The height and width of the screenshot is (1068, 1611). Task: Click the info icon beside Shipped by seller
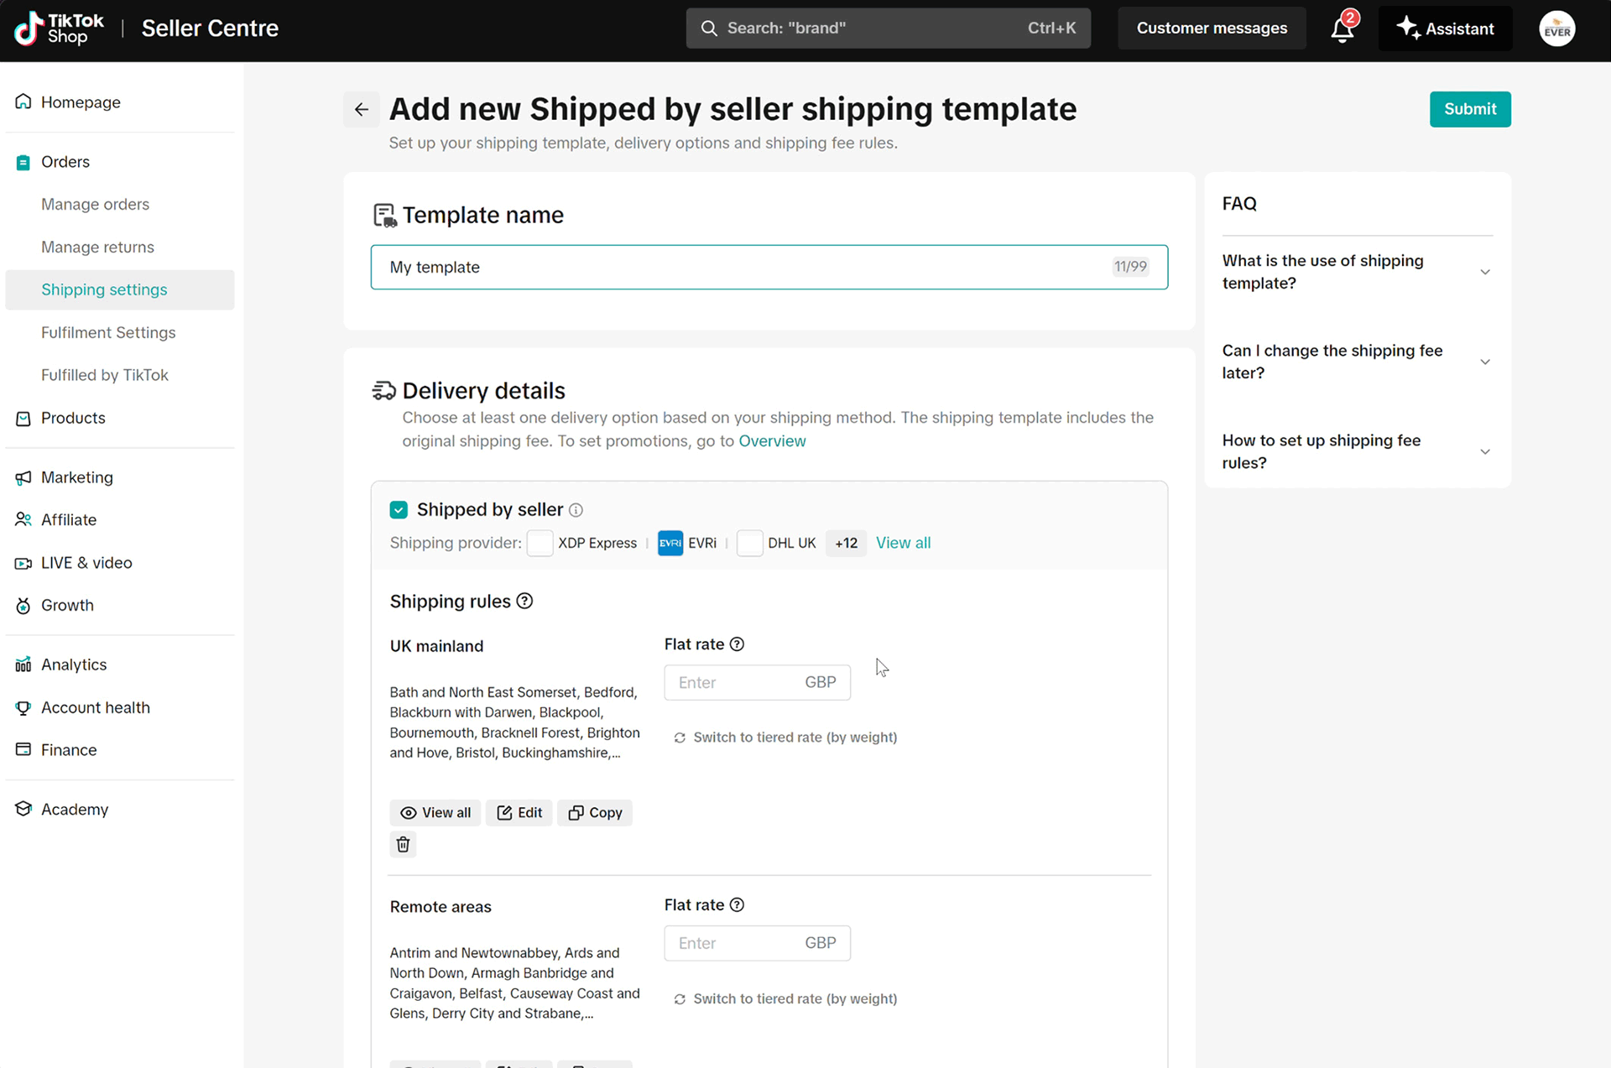point(576,509)
